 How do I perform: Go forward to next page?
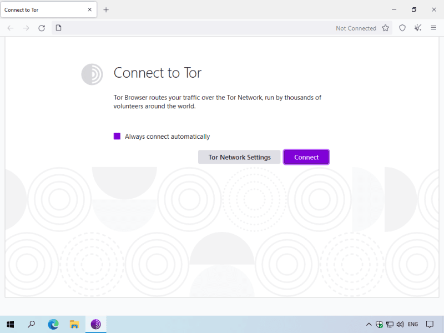pyautogui.click(x=26, y=28)
